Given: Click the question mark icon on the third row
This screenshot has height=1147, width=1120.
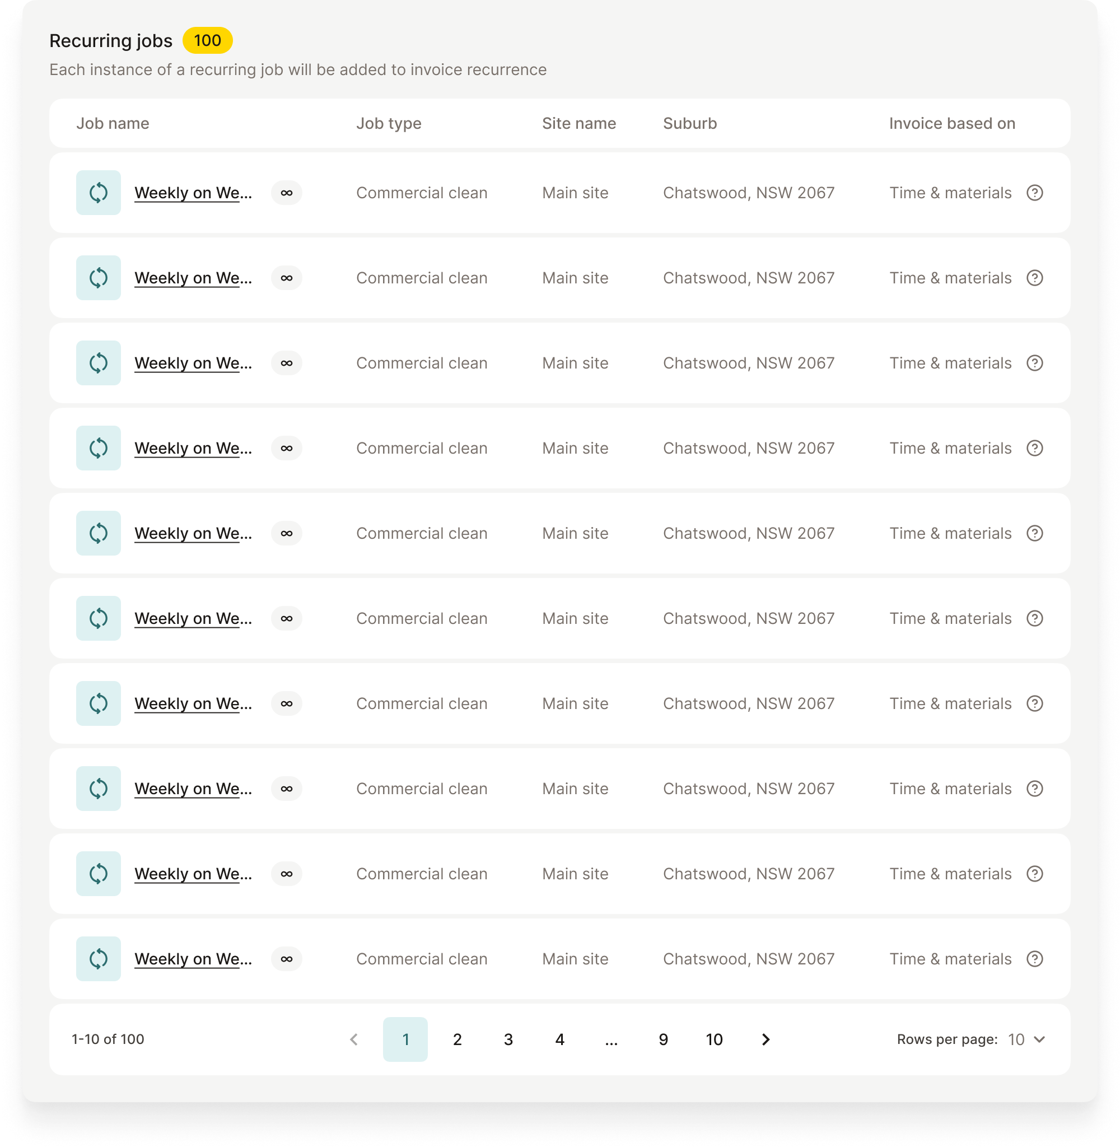Looking at the screenshot, I should click(x=1035, y=363).
